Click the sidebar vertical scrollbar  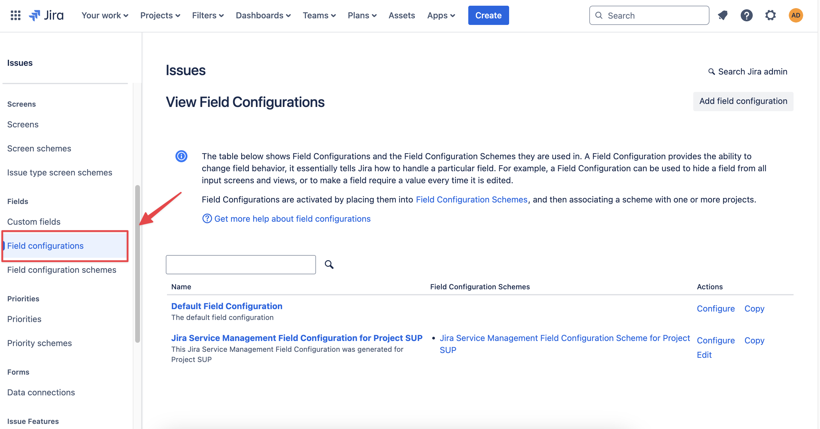[137, 264]
